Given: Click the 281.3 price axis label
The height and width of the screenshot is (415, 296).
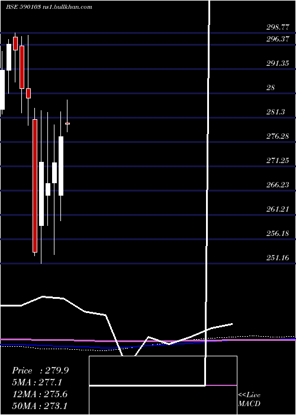Looking at the screenshot, I should point(276,112).
